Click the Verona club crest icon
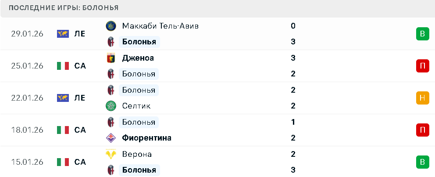435x177 pixels. pyautogui.click(x=111, y=154)
